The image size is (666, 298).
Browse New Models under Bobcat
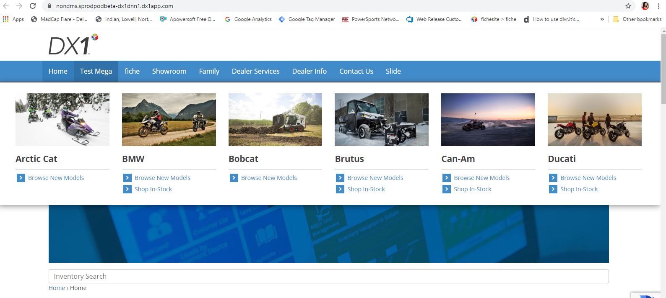point(269,178)
